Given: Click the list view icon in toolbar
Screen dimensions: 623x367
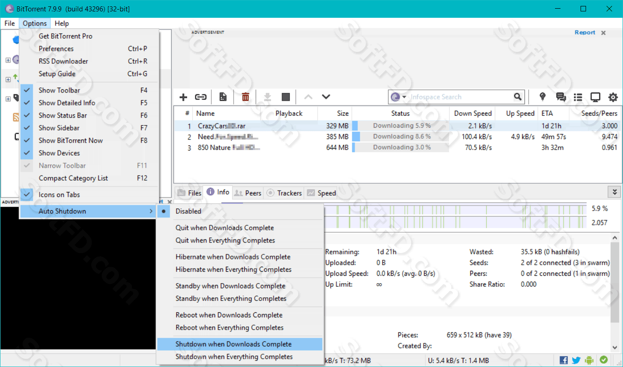Looking at the screenshot, I should (578, 97).
